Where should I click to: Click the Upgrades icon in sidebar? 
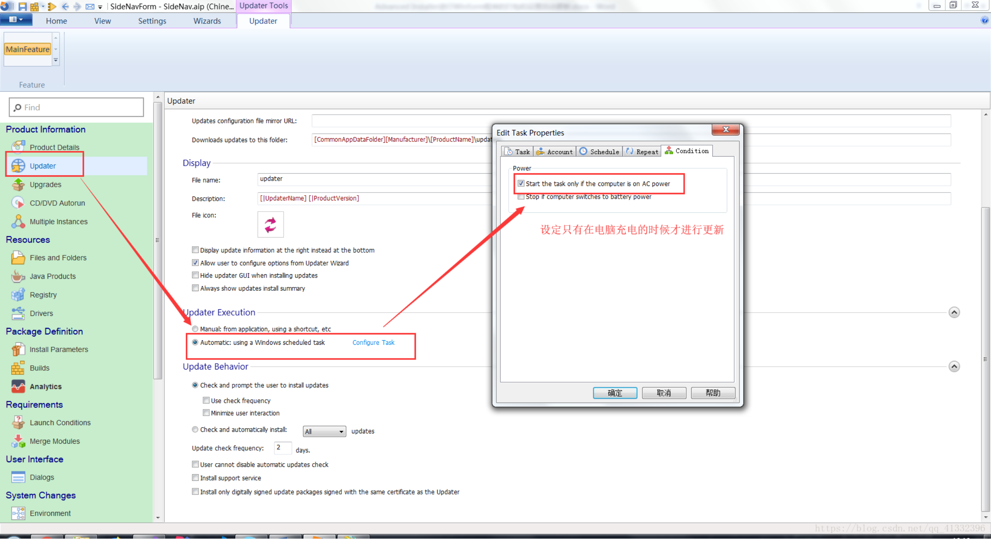pyautogui.click(x=18, y=184)
